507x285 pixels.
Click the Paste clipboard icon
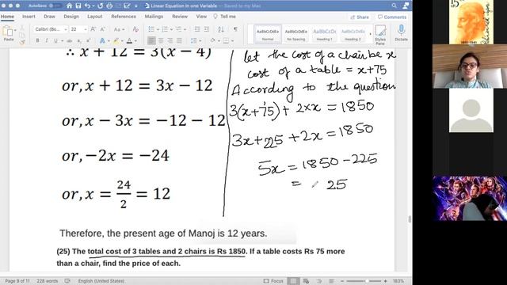click(x=8, y=32)
